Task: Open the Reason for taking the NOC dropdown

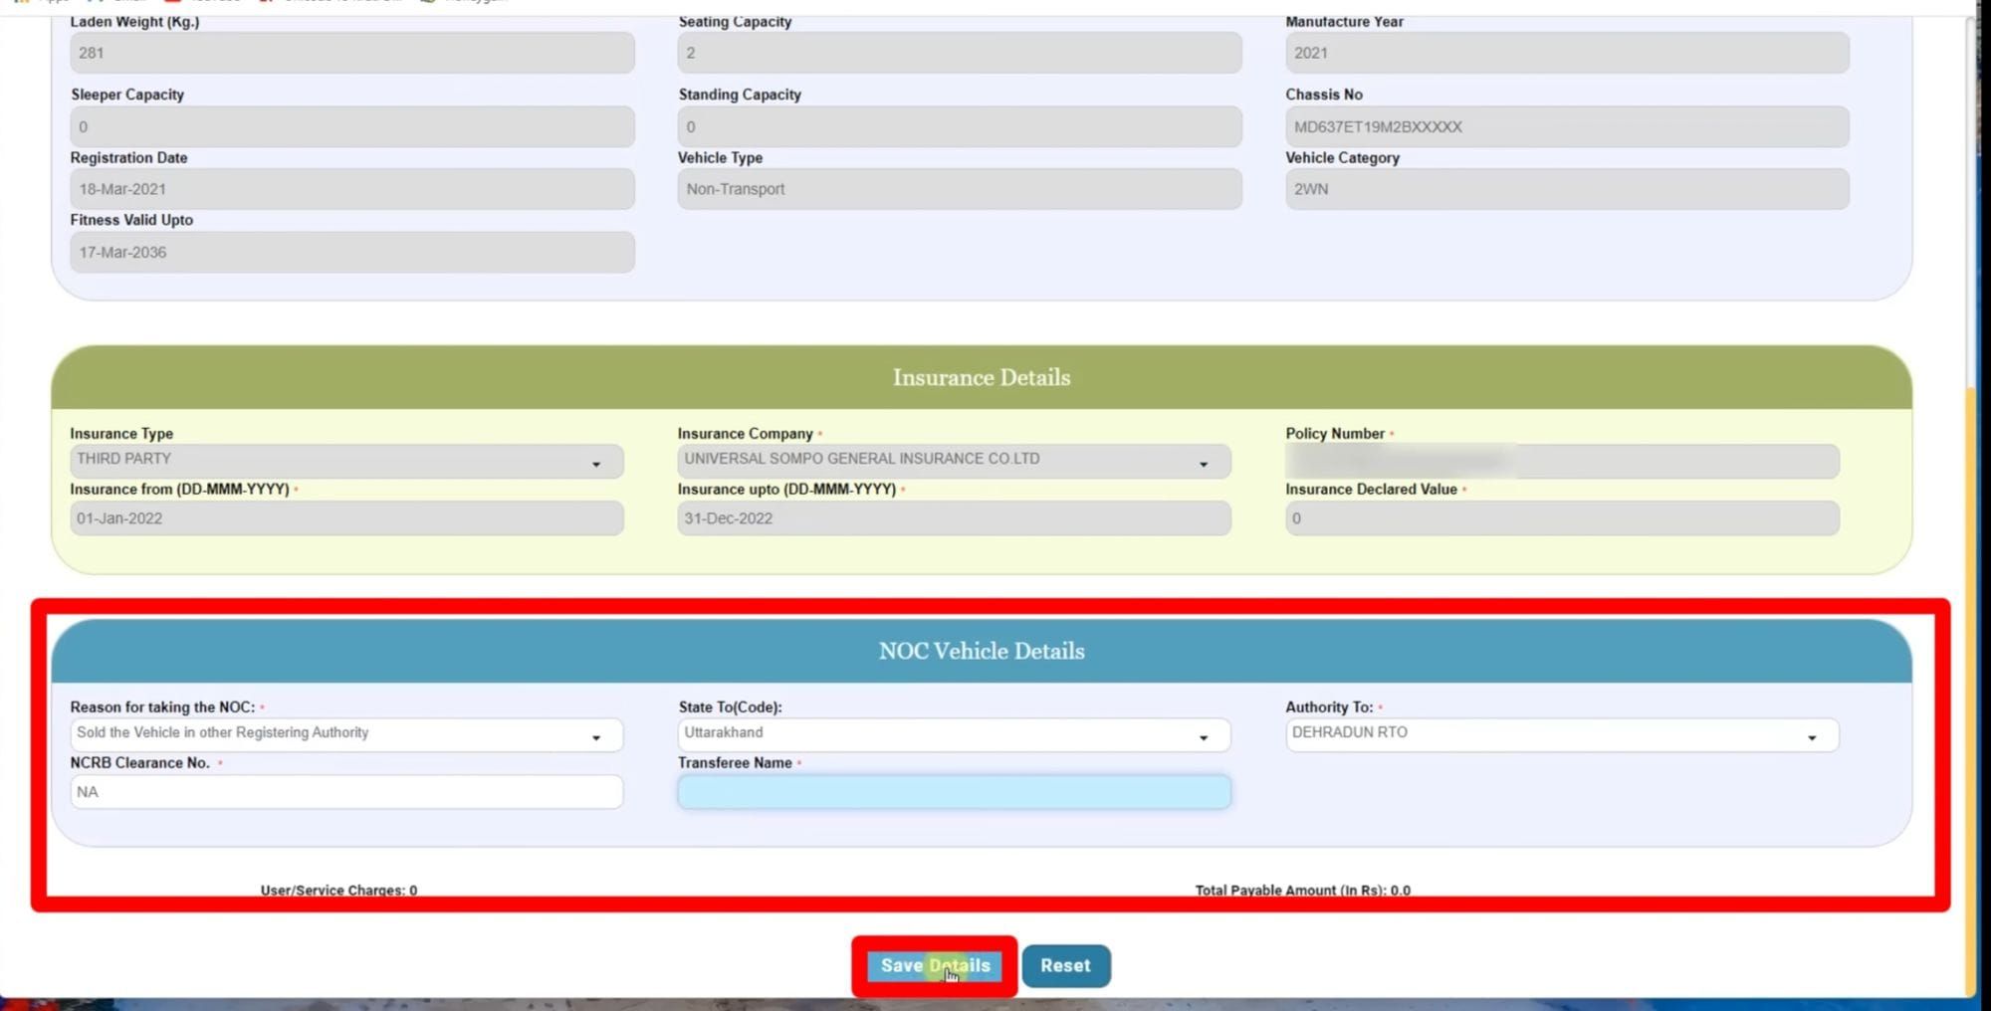Action: click(345, 734)
